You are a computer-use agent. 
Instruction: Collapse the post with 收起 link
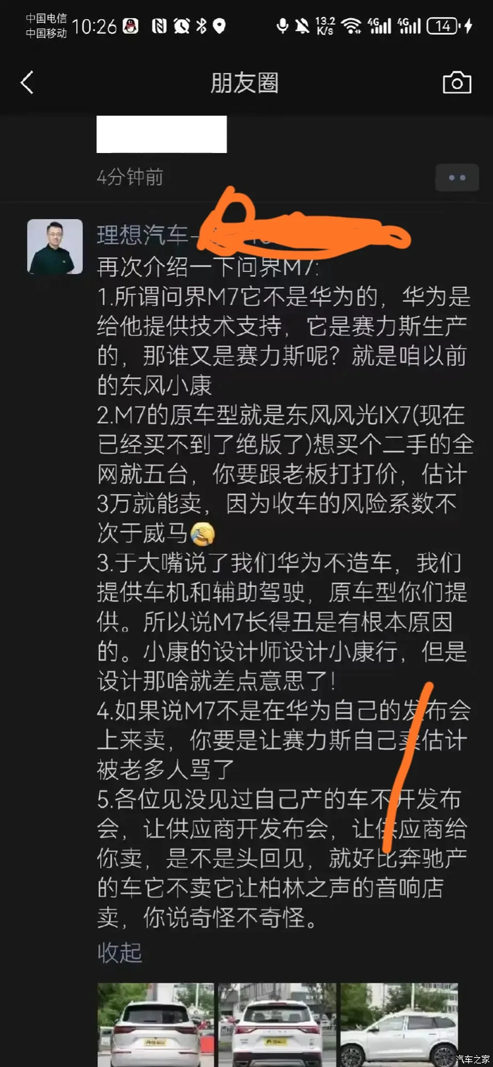[120, 952]
